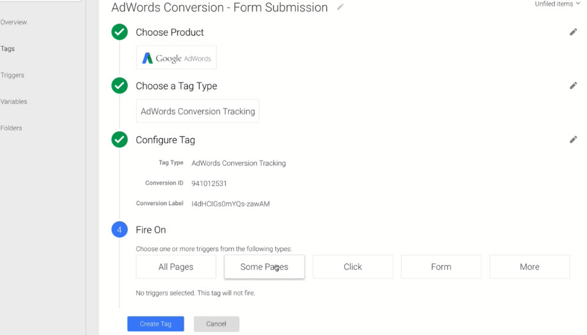Viewport: 587px width, 335px height.
Task: Click the blue step 4 Fire On circle
Action: (x=120, y=230)
